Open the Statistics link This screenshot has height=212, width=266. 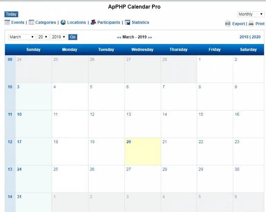[x=140, y=22]
